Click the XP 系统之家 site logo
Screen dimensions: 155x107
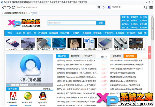pos(24,23)
